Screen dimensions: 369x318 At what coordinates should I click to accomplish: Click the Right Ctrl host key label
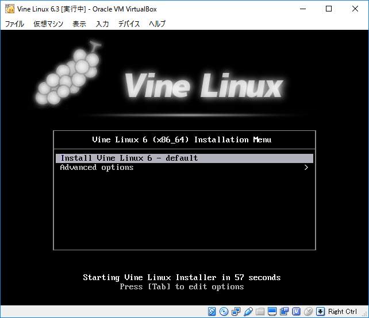tap(343, 312)
